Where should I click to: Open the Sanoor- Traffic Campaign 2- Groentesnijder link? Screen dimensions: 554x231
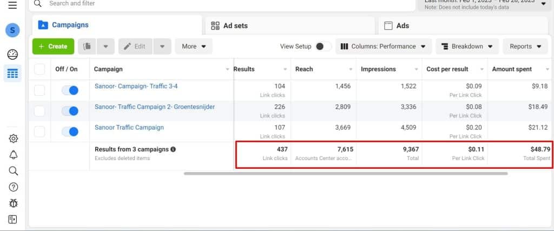155,107
